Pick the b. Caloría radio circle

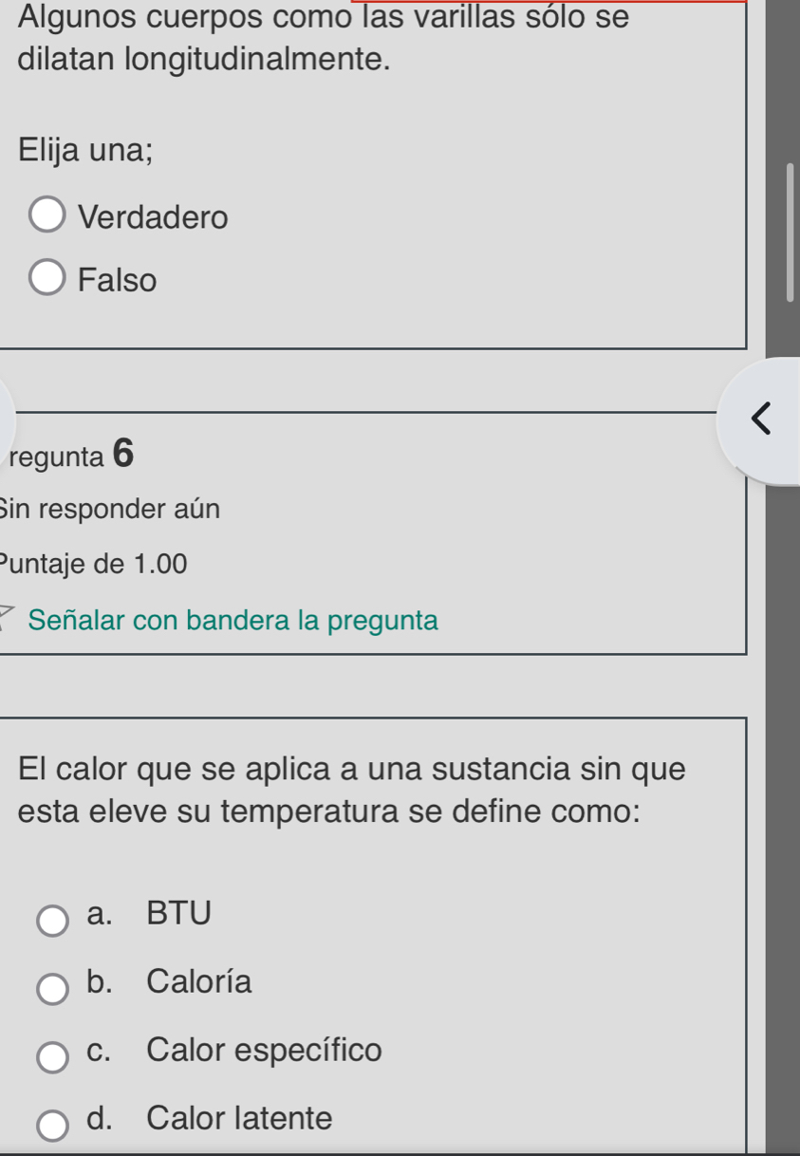53,988
